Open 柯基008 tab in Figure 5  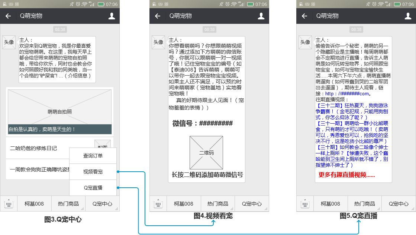tap(330, 204)
